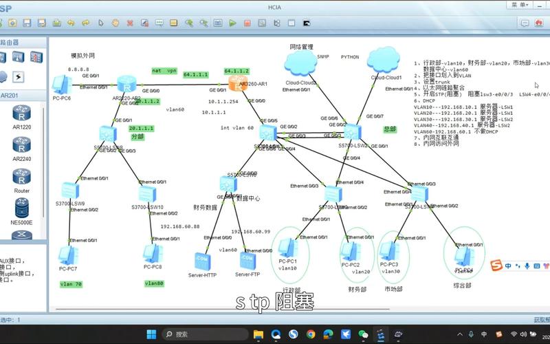Select the cloud device category icon
The width and height of the screenshot is (550, 344).
3,77
